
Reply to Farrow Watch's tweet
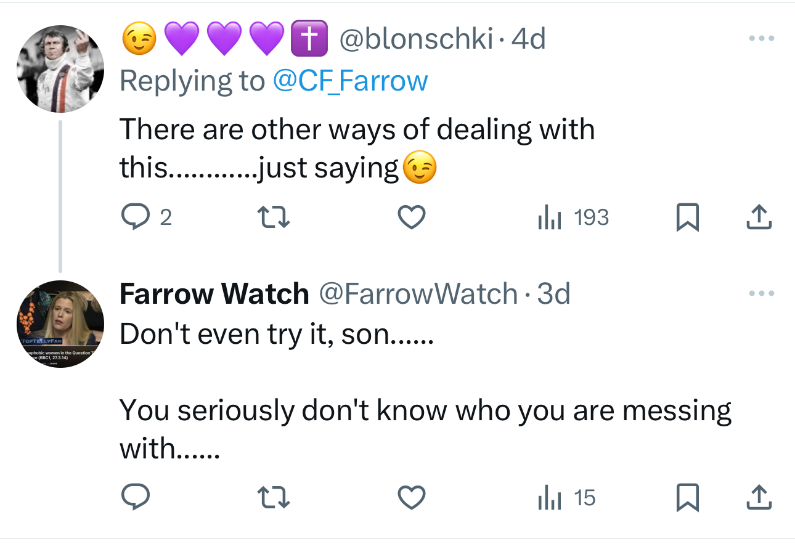tap(133, 498)
